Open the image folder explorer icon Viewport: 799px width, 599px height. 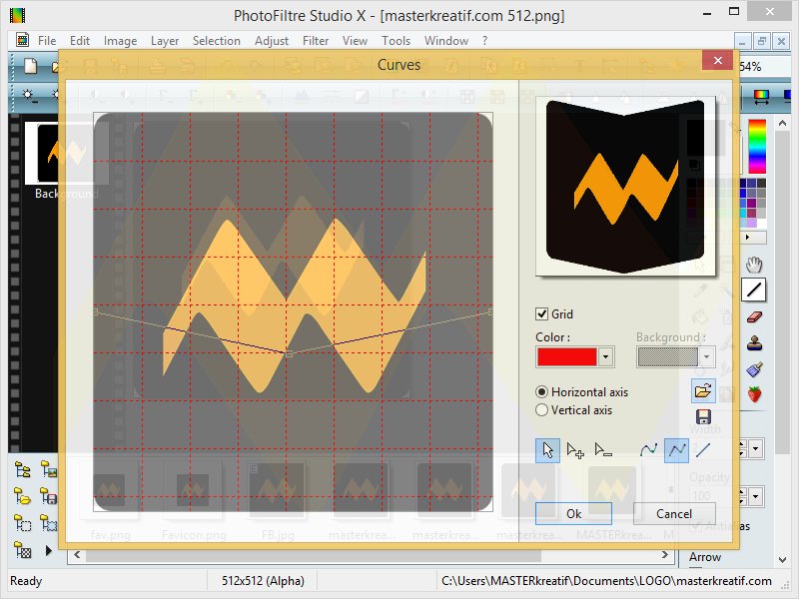49,470
